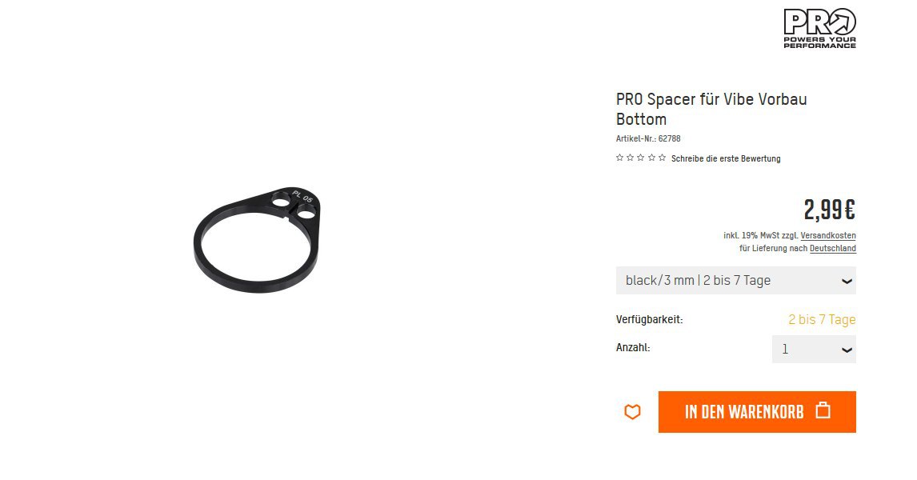917x480 pixels.
Task: Click the black spacer product image
Action: (x=258, y=240)
